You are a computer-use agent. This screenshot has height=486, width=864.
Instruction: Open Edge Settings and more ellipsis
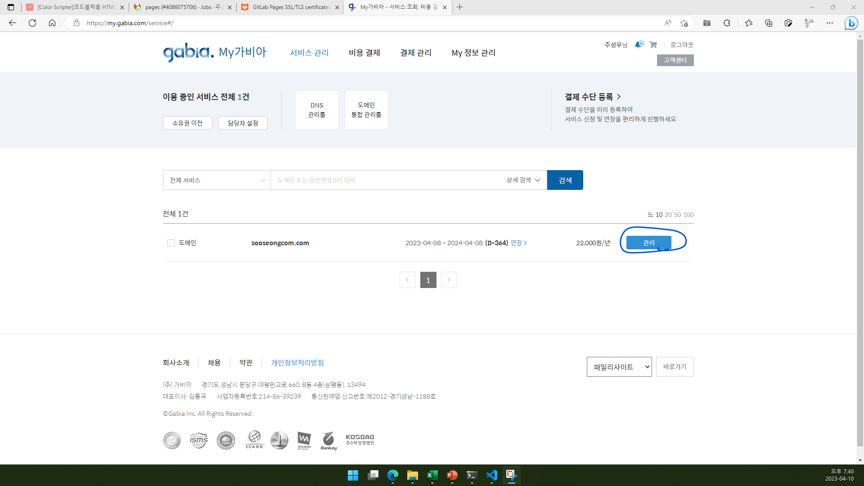coord(830,23)
